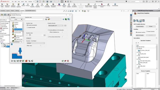160x90 pixels.
Task: Switch to the Assembly ribbon tab
Action: pos(3,10)
